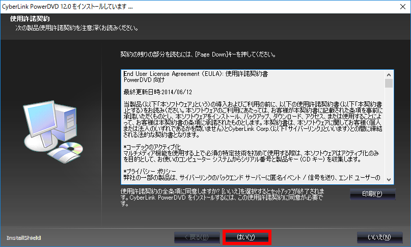Click the InstallShield label

(x=23, y=238)
